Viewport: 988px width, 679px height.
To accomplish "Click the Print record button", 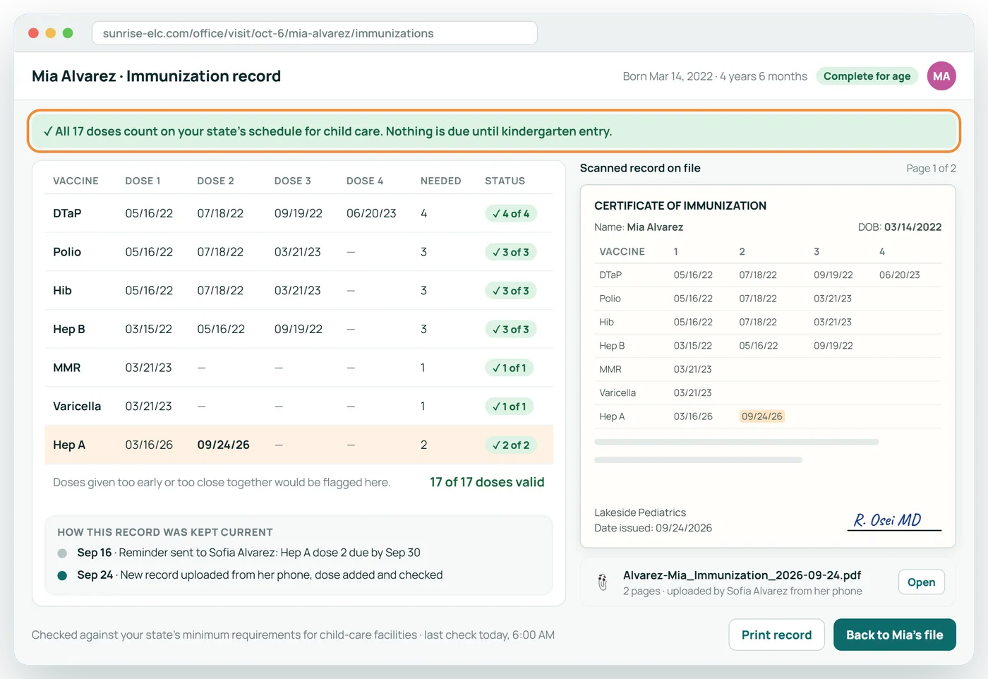I will 776,635.
